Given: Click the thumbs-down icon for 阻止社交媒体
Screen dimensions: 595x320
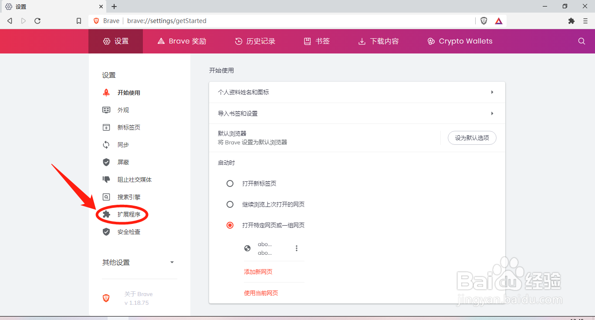Looking at the screenshot, I should coord(106,180).
